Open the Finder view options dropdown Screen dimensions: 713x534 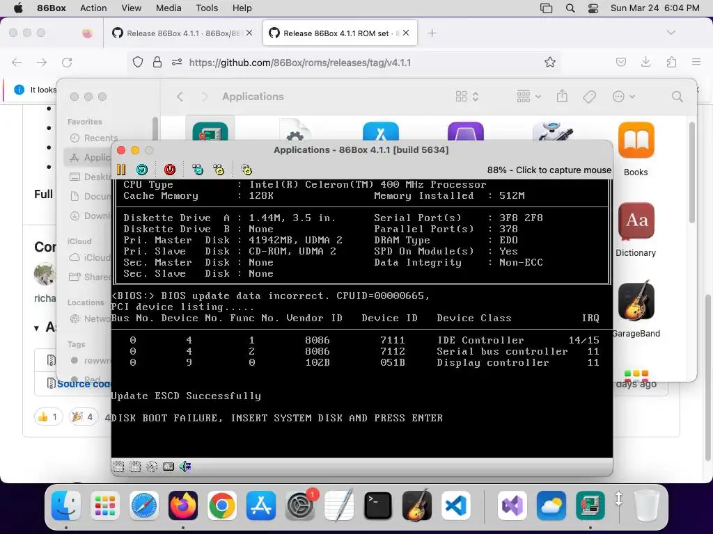click(467, 96)
